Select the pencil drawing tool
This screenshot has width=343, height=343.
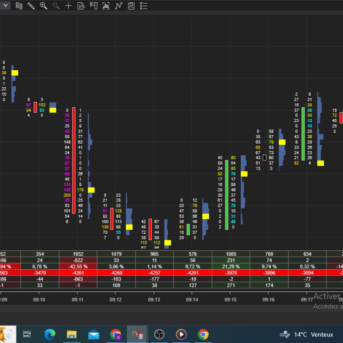(x=31, y=6)
